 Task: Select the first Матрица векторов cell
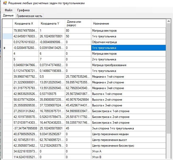click(x=129, y=31)
